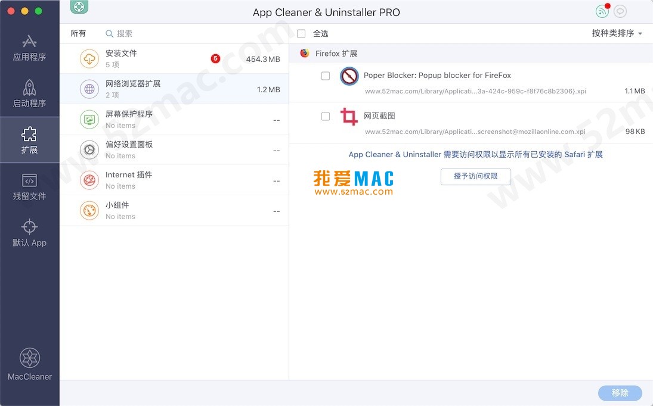
Task: Click the 网页截图 crop icon
Action: coord(349,117)
